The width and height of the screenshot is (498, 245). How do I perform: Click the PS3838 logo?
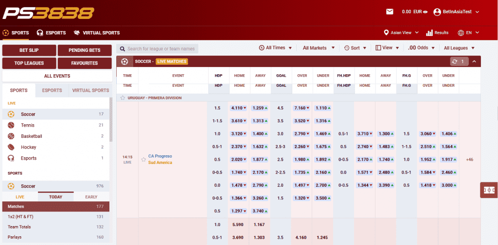click(48, 13)
